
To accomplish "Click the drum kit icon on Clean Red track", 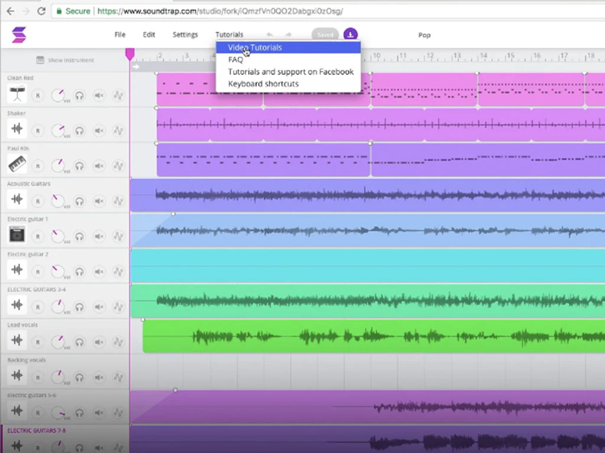I will pos(17,94).
